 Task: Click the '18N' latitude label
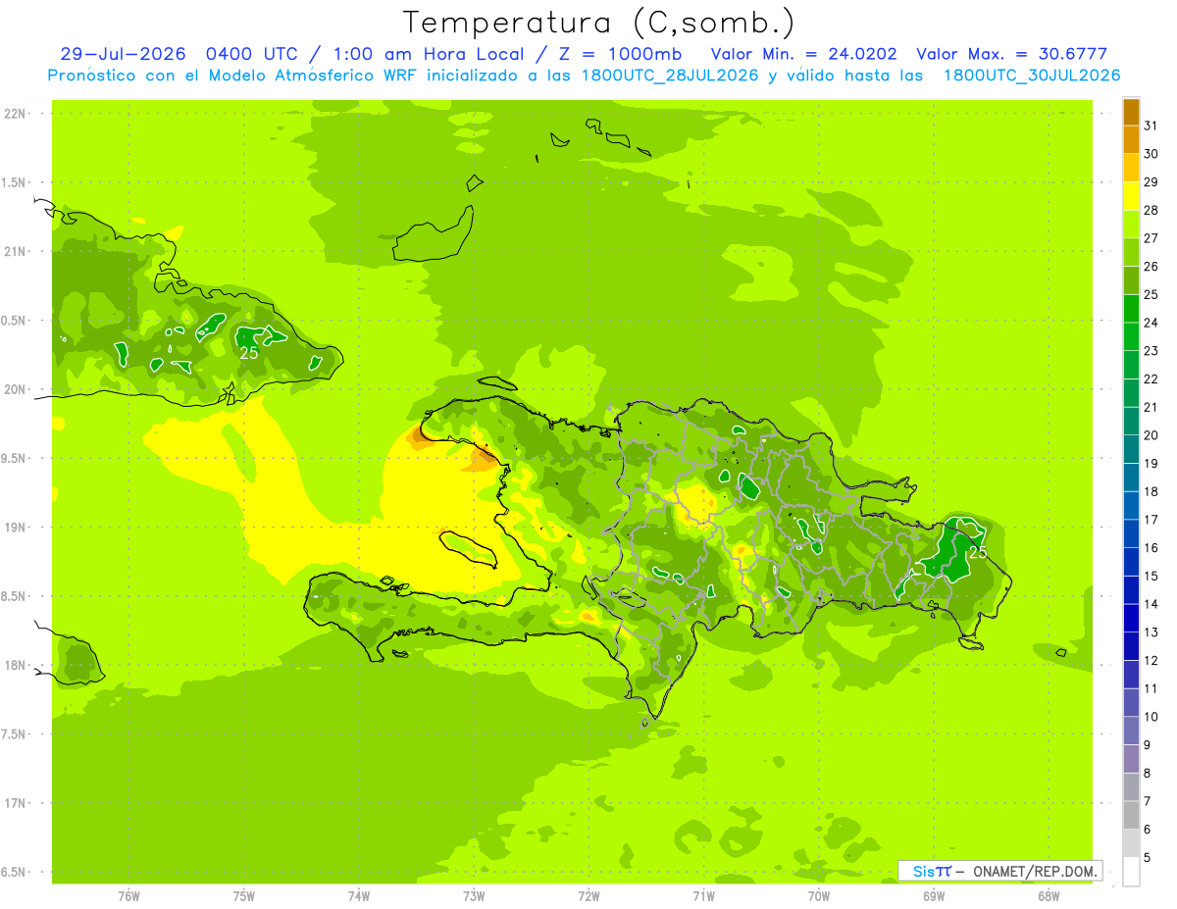pos(14,665)
